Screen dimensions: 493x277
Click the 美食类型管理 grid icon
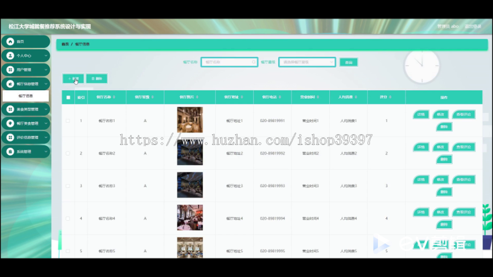tap(10, 109)
